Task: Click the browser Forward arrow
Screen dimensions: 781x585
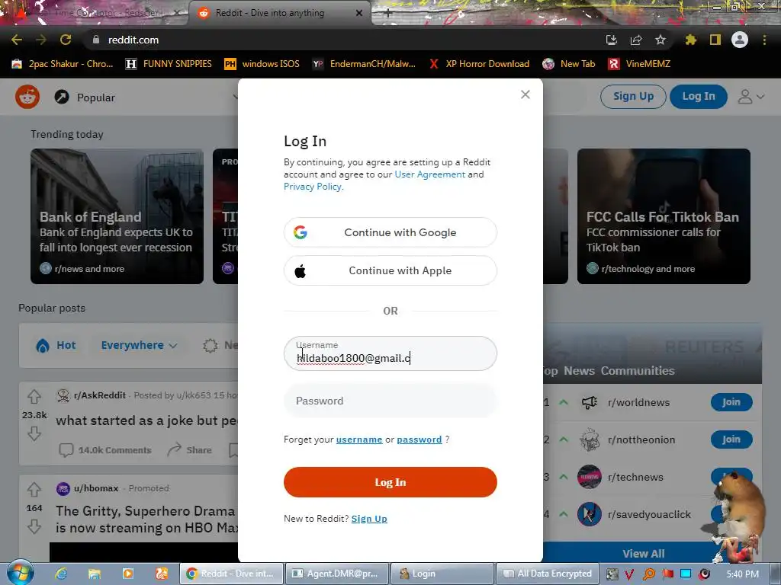Action: 41,40
